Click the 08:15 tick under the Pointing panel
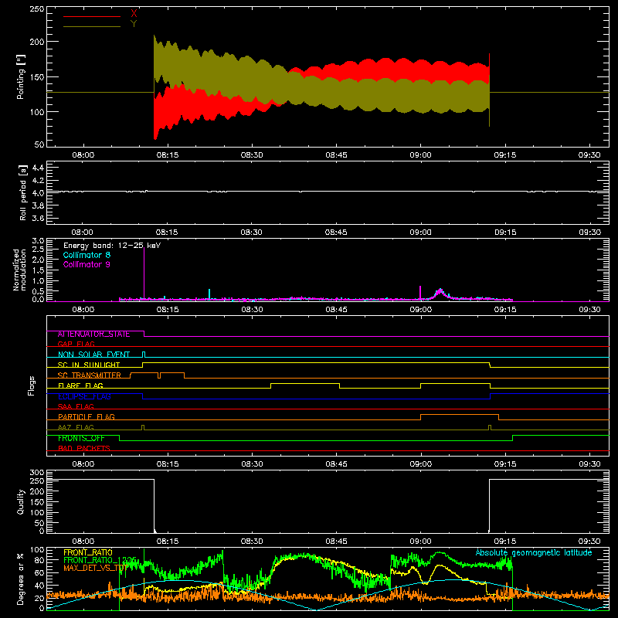 167,155
